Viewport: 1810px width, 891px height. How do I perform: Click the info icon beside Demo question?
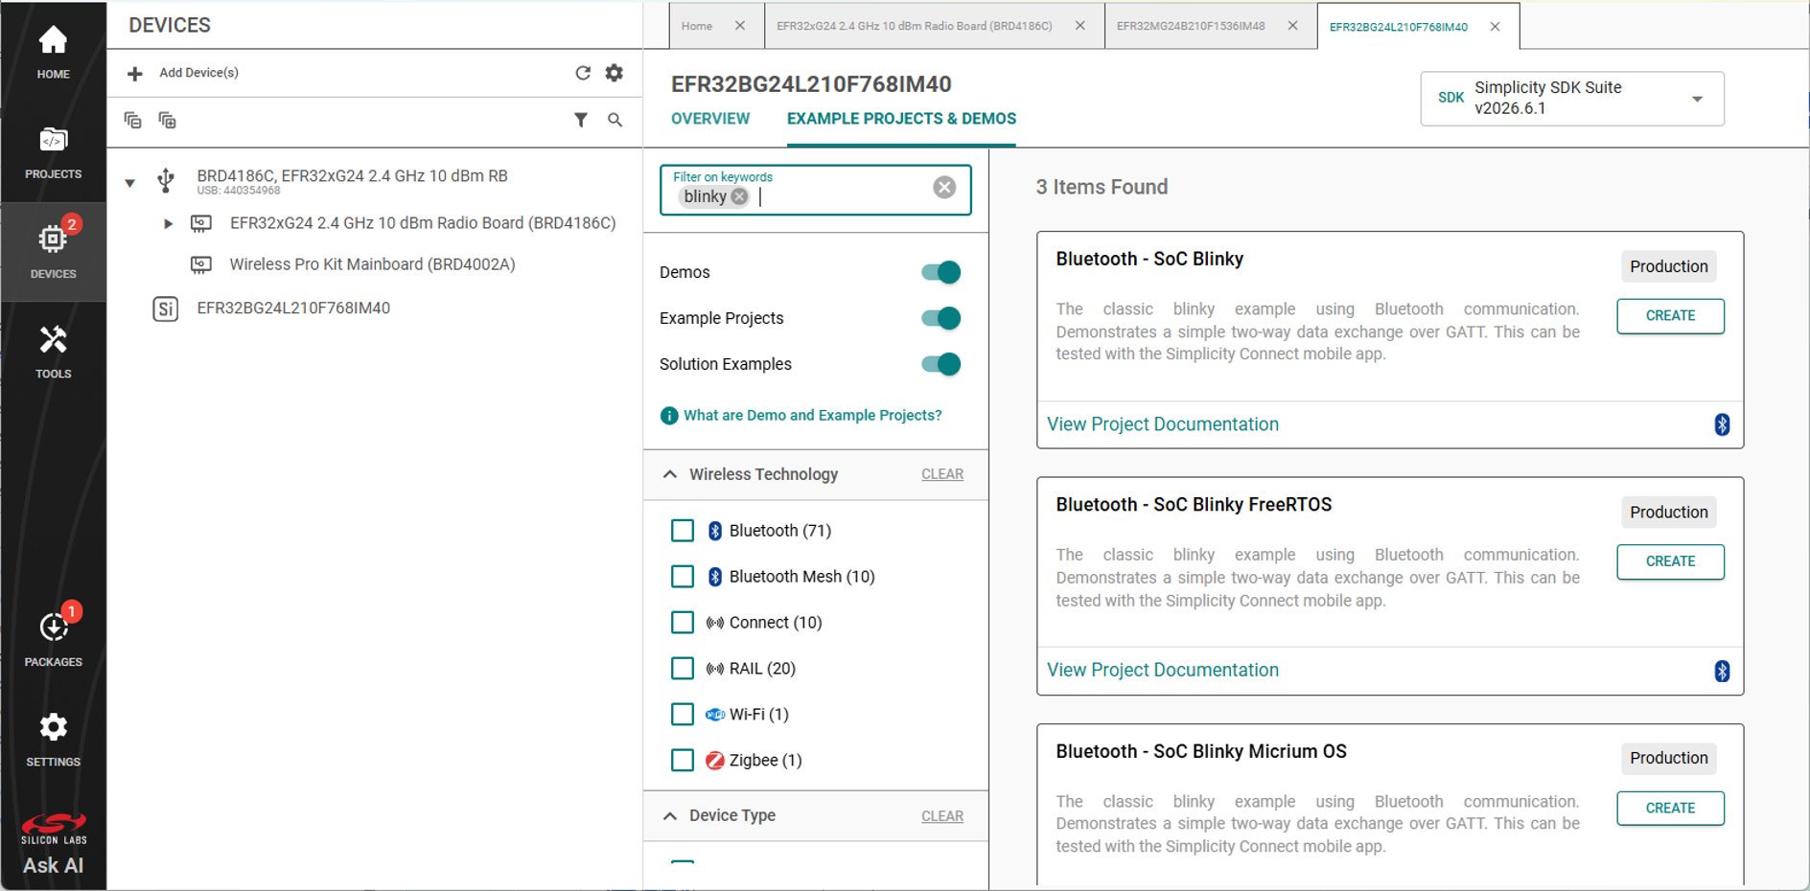click(x=669, y=416)
